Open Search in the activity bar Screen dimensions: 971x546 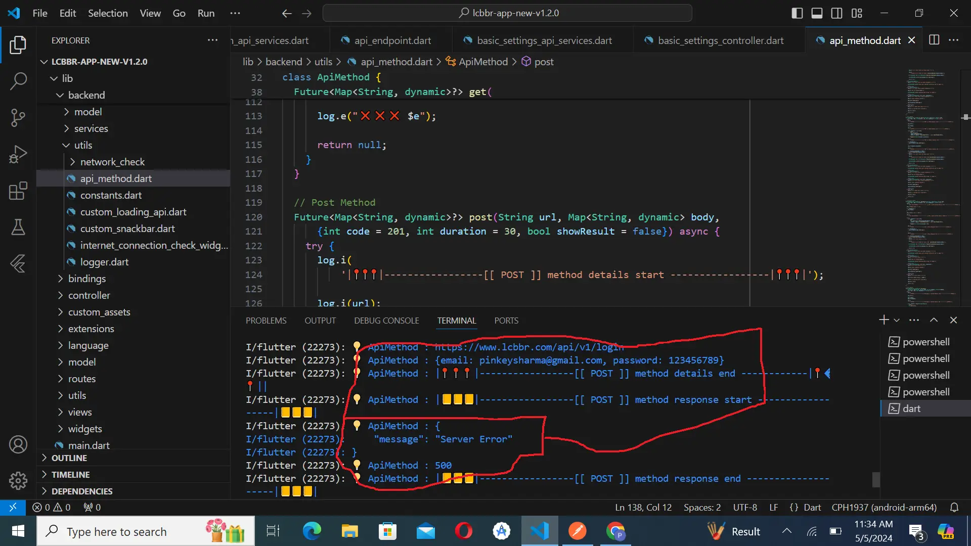[x=18, y=81]
